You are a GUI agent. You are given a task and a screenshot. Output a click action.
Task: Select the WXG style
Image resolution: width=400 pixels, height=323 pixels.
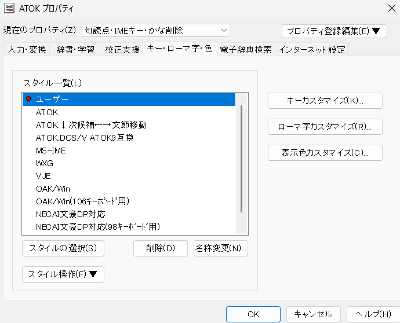coord(129,163)
